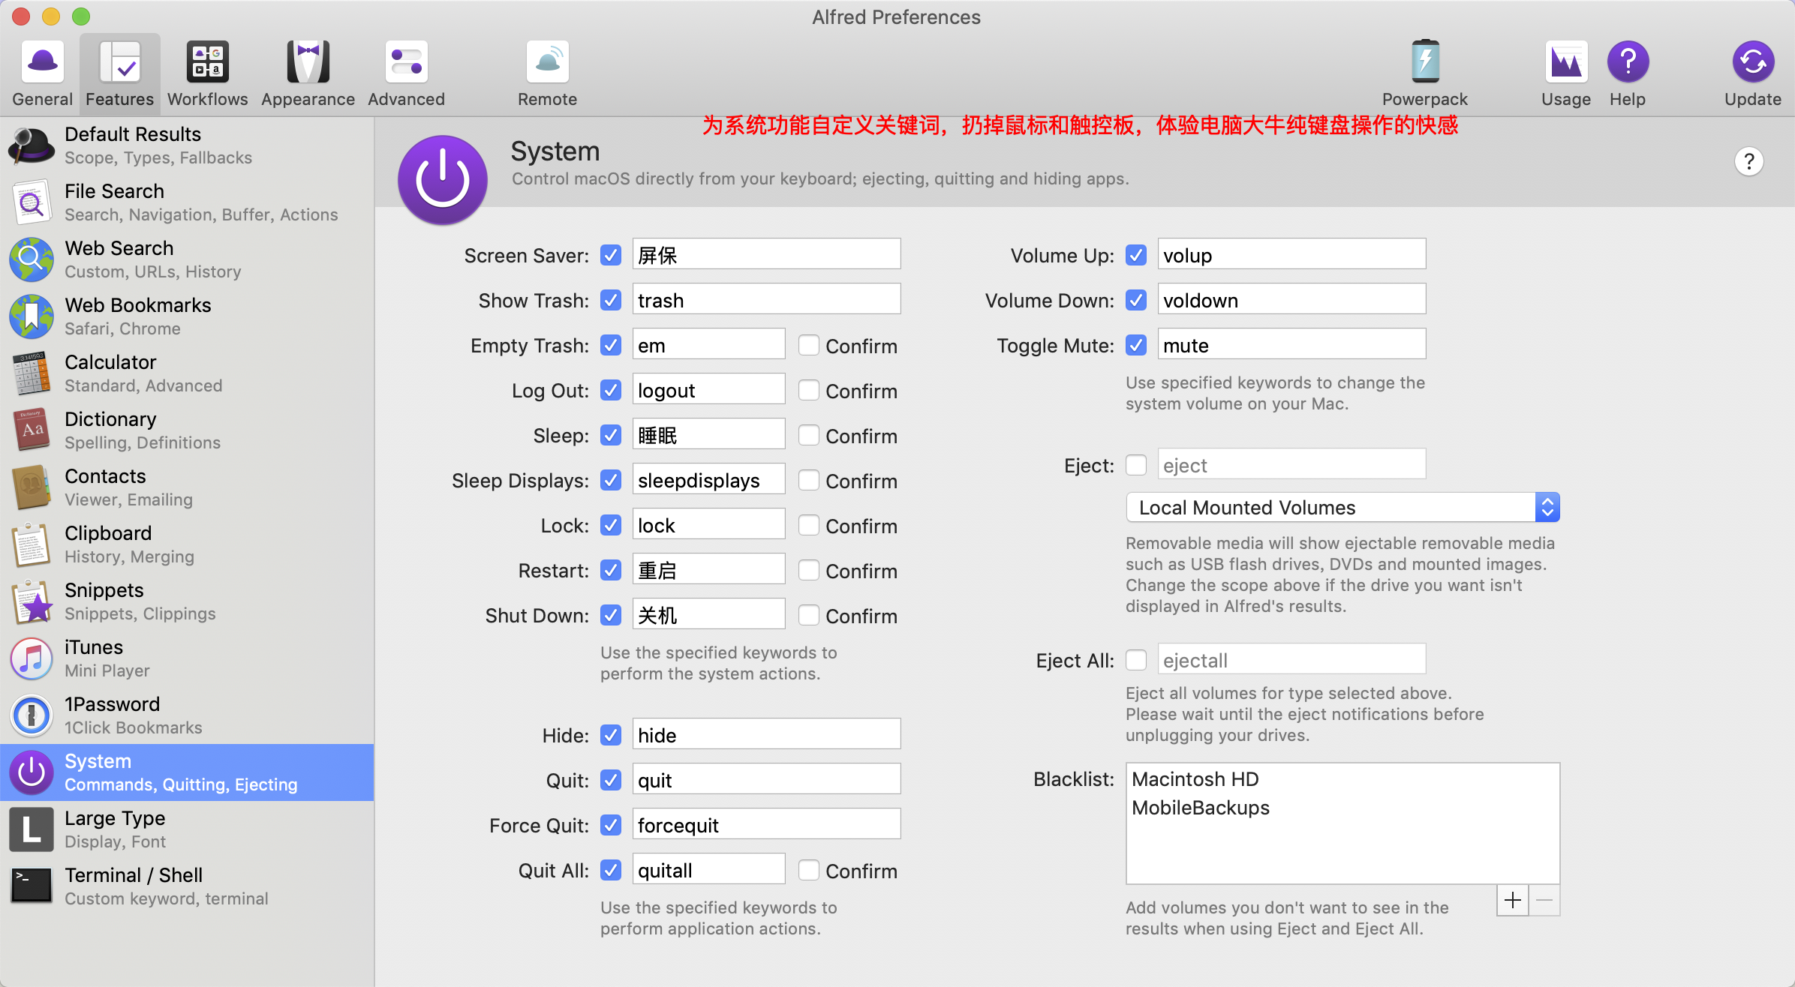The height and width of the screenshot is (987, 1795).
Task: Click the plus button under Blacklist
Action: (x=1513, y=900)
